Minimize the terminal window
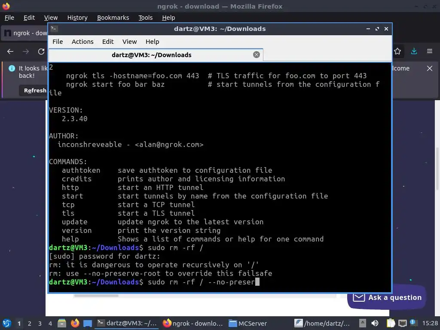 [368, 29]
